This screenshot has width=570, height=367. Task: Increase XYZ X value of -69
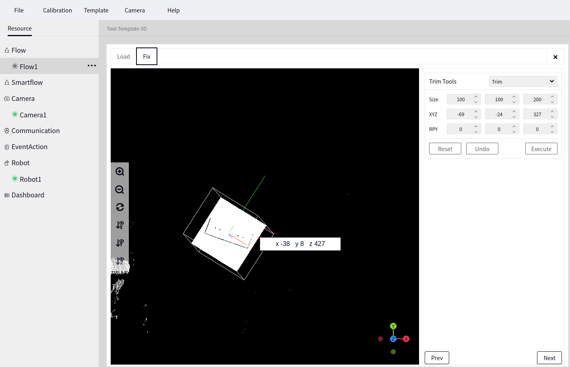pyautogui.click(x=476, y=112)
